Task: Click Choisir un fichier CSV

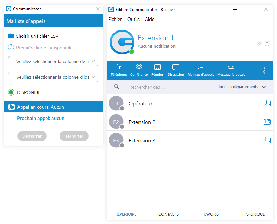Action: point(37,36)
